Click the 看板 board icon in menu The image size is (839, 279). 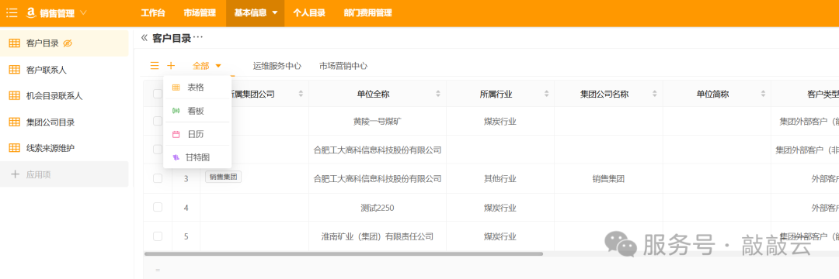tap(176, 111)
